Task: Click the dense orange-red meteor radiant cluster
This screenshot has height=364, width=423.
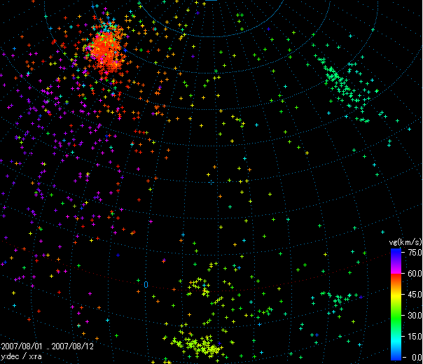Action: 106,51
